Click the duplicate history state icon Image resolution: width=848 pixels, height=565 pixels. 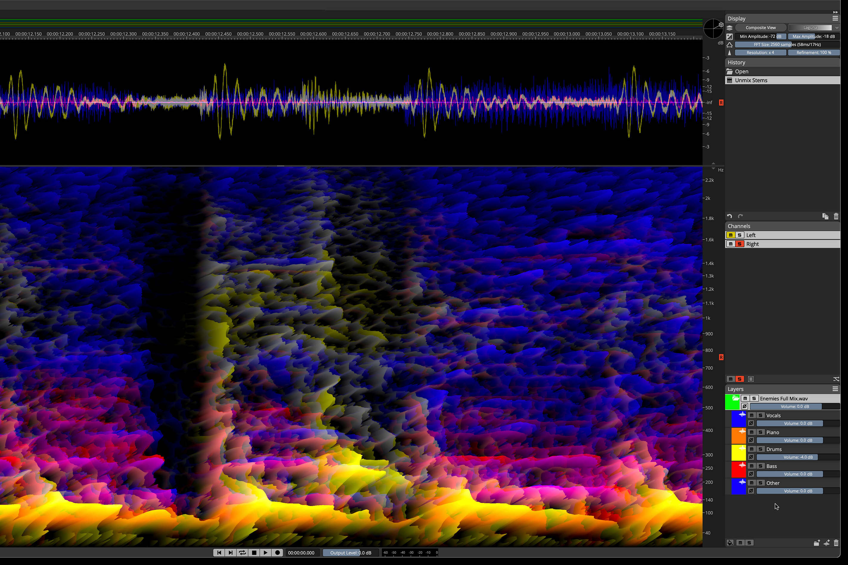pyautogui.click(x=825, y=216)
